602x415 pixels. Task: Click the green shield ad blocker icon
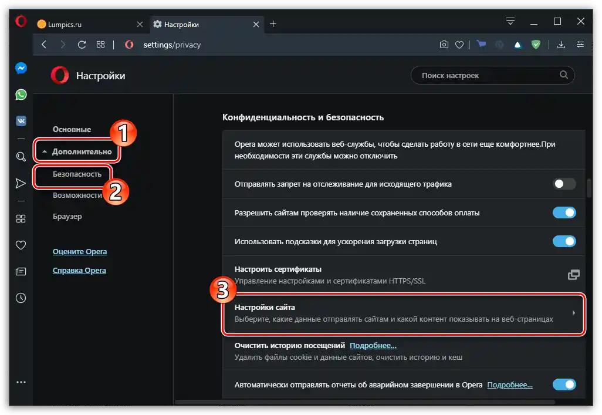coord(536,45)
